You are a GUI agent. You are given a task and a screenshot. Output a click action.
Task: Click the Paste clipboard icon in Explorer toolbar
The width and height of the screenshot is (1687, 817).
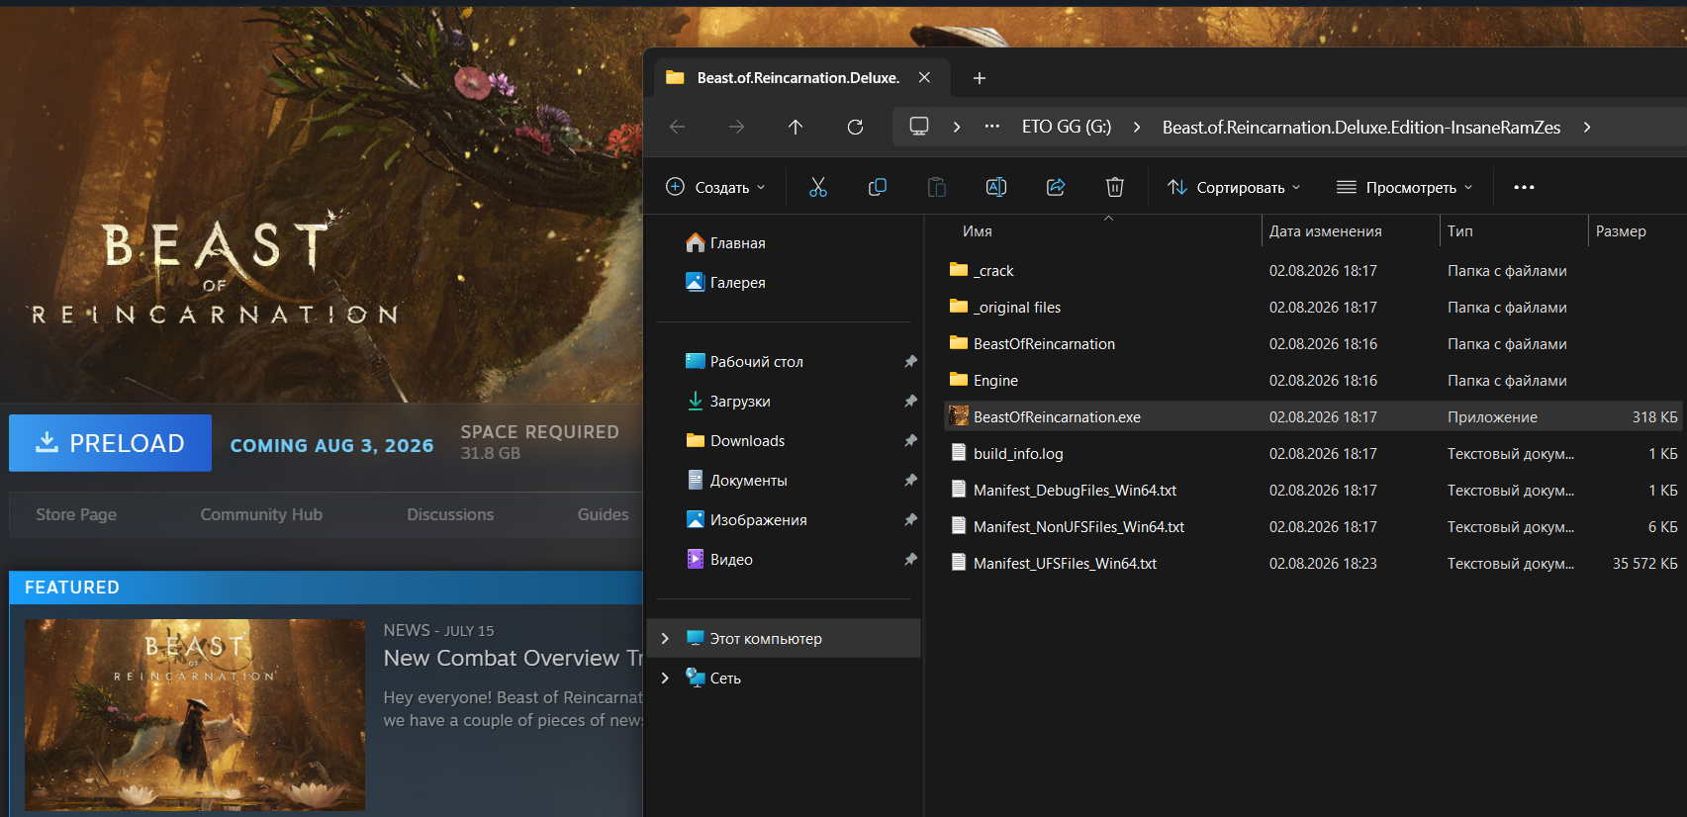point(936,187)
